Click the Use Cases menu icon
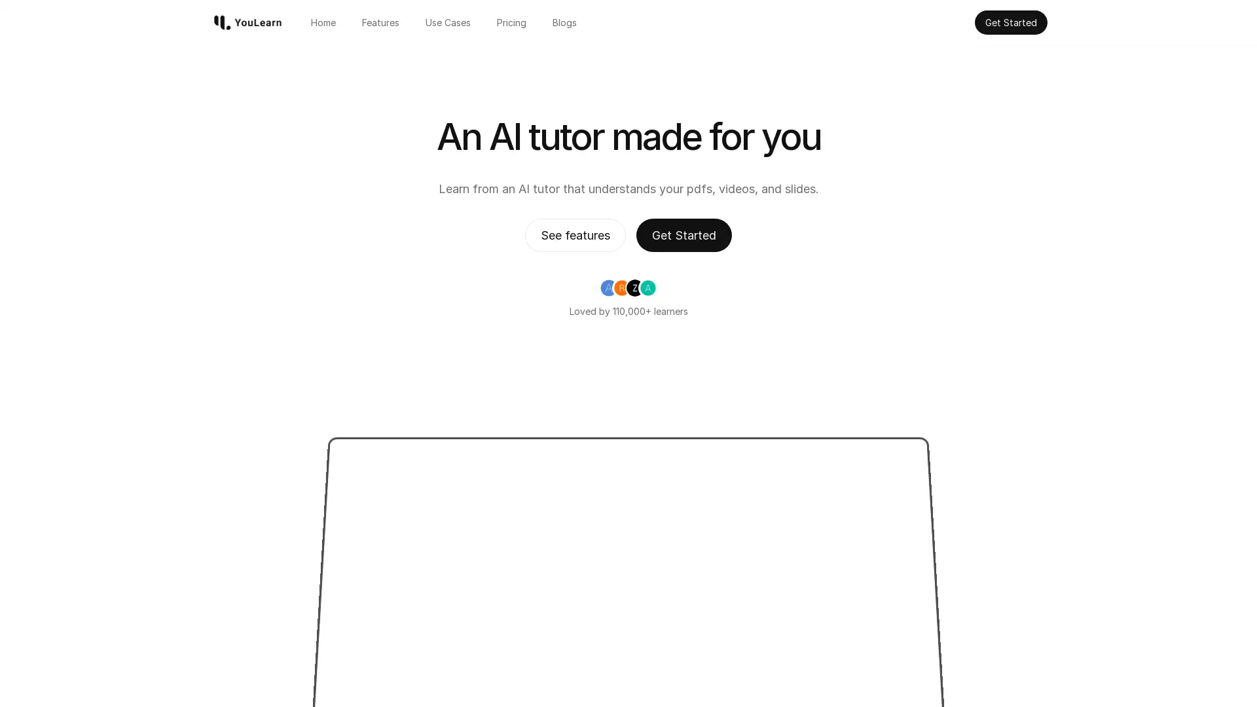Image resolution: width=1257 pixels, height=707 pixels. pos(447,22)
